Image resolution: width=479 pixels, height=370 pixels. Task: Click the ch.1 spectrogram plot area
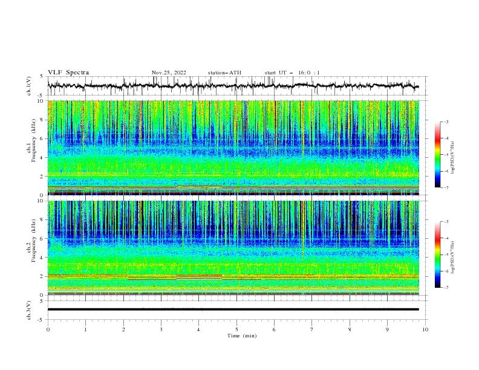pyautogui.click(x=233, y=148)
